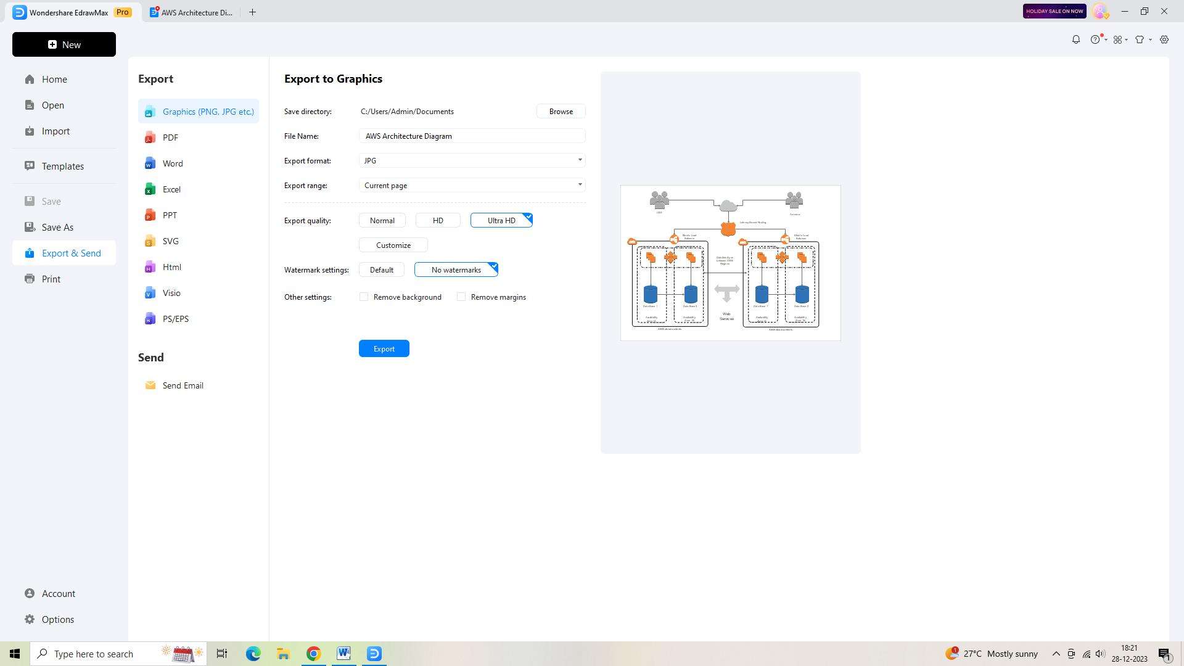Expand the Watermark settings Default dropdown
Viewport: 1184px width, 666px height.
(x=381, y=269)
